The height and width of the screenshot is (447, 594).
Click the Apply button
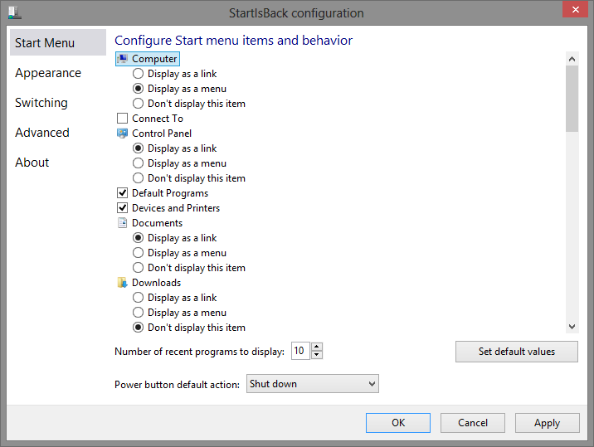point(547,423)
